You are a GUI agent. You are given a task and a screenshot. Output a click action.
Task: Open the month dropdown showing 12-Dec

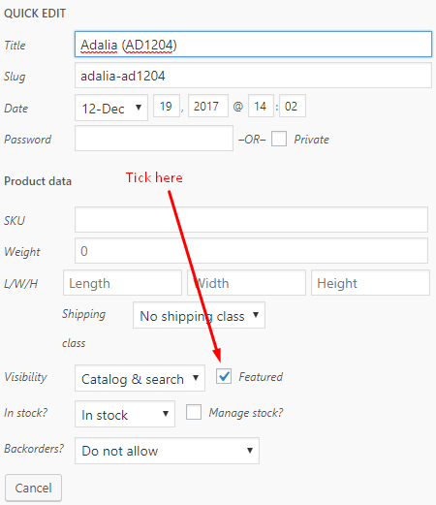(x=111, y=108)
